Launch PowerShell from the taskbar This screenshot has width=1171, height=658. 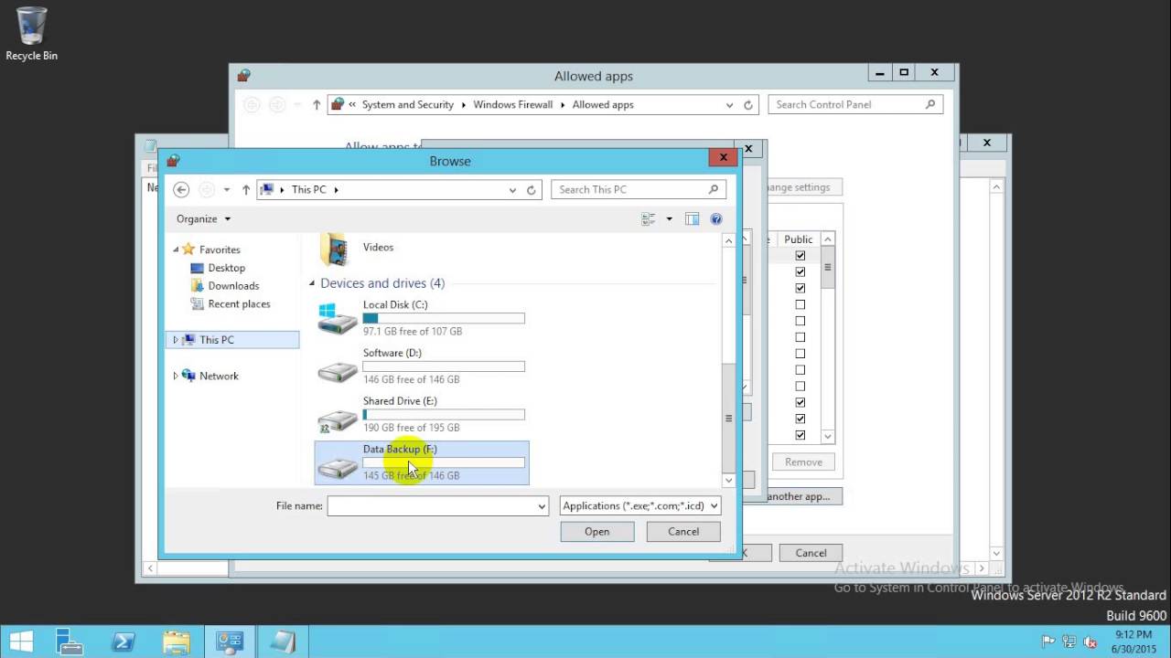click(124, 642)
